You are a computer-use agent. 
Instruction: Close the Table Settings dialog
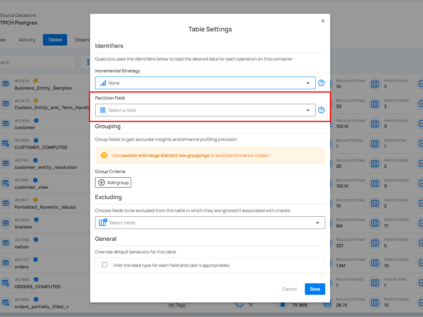(x=323, y=21)
